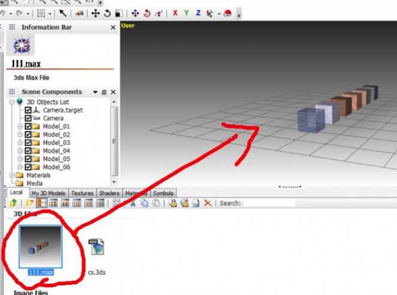The width and height of the screenshot is (397, 295).
Task: Choose the Scale square tool
Action: [x=119, y=13]
